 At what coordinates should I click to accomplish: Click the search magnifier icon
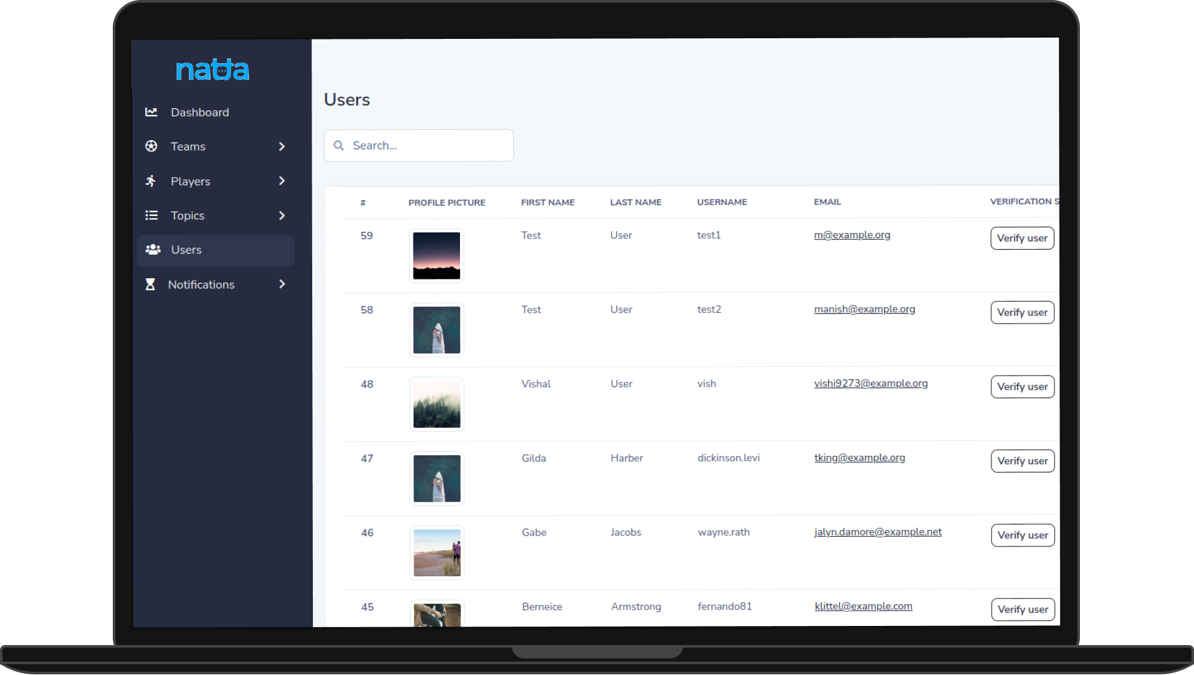[x=339, y=146]
